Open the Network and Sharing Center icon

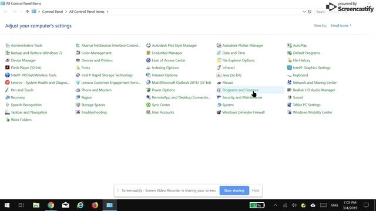(x=289, y=83)
